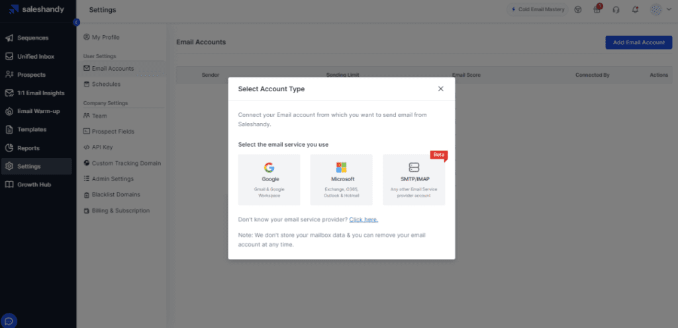Click the Add Email Account button
This screenshot has width=678, height=328.
click(639, 42)
